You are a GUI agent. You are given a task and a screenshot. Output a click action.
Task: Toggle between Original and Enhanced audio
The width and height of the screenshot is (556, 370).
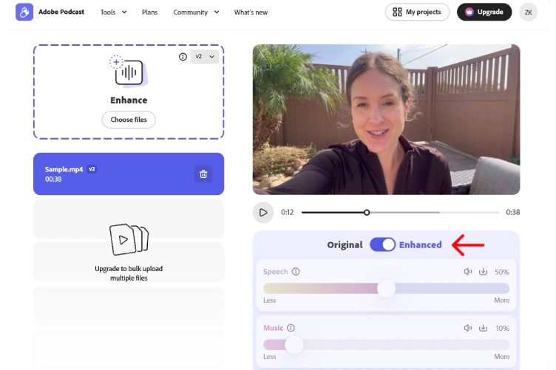coord(382,244)
